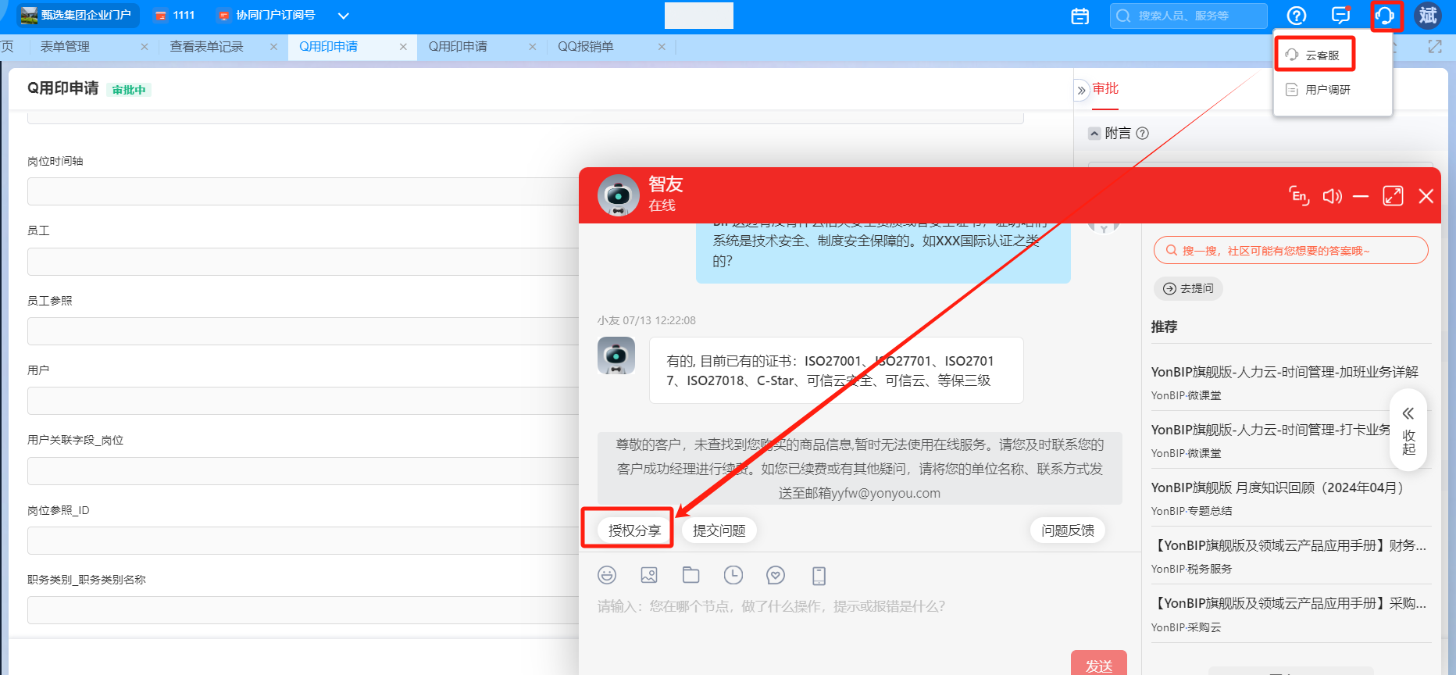Insert an emoji in chat
This screenshot has width=1456, height=675.
(607, 575)
